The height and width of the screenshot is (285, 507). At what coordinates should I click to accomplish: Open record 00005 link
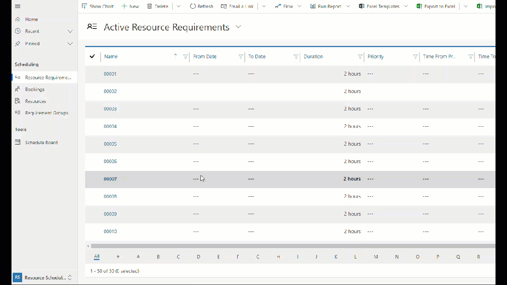(110, 144)
